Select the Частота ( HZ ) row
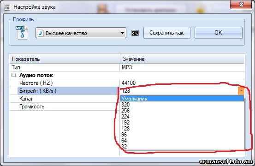 click(127, 83)
